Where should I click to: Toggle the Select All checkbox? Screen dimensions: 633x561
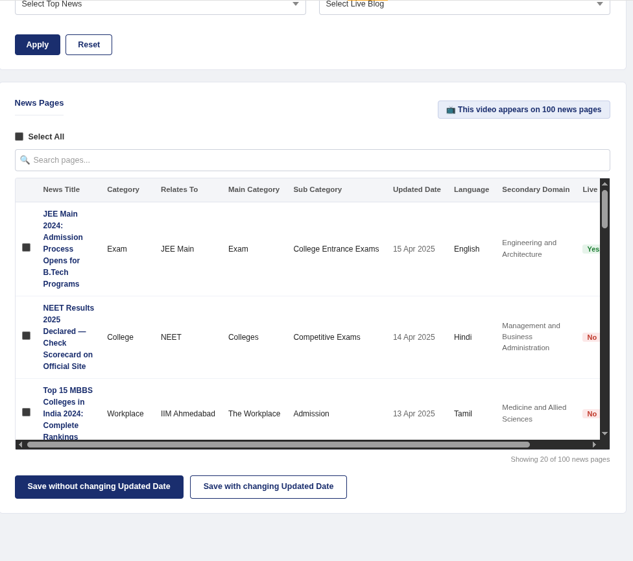19,137
